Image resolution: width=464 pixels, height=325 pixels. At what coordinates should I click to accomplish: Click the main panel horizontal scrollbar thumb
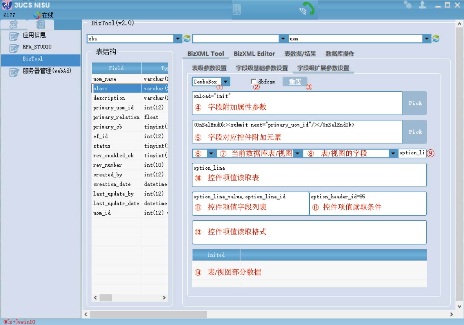point(148,314)
